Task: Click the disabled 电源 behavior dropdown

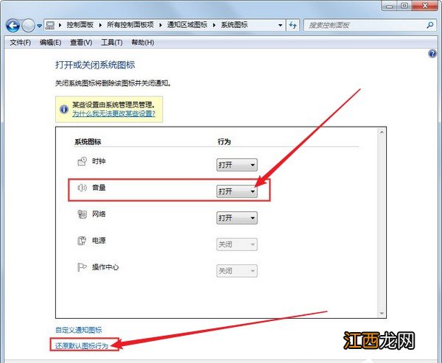Action: coord(236,244)
